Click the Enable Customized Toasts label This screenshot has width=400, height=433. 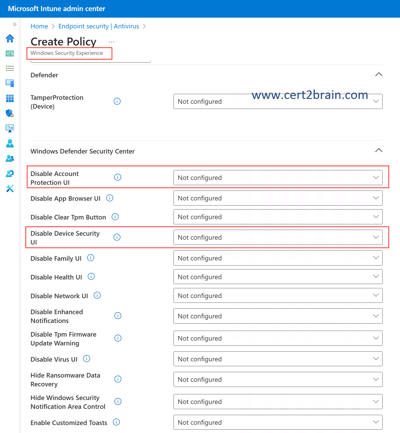pyautogui.click(x=69, y=423)
